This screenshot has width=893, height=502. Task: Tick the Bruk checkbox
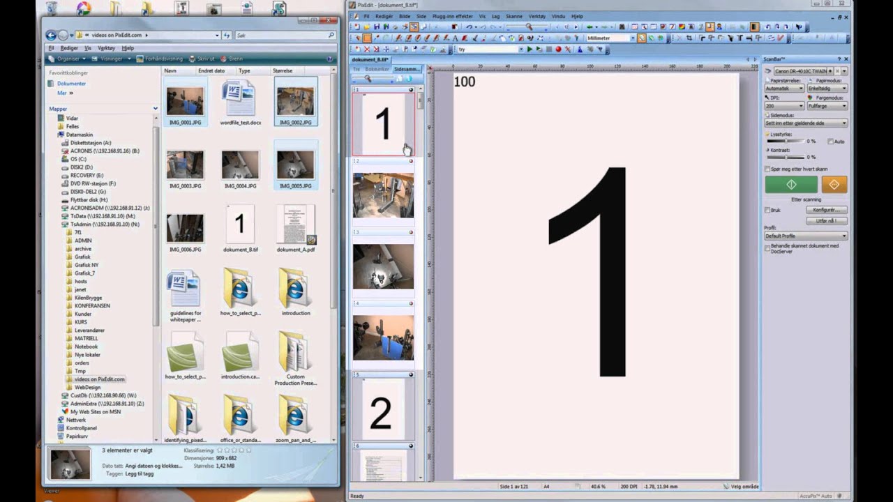pos(767,210)
